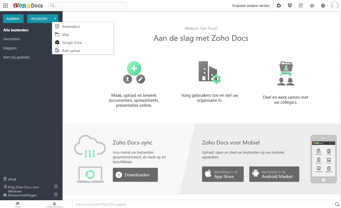Click the 'Welkom Tips Trucs!' text
This screenshot has width=341, height=208.
(201, 28)
